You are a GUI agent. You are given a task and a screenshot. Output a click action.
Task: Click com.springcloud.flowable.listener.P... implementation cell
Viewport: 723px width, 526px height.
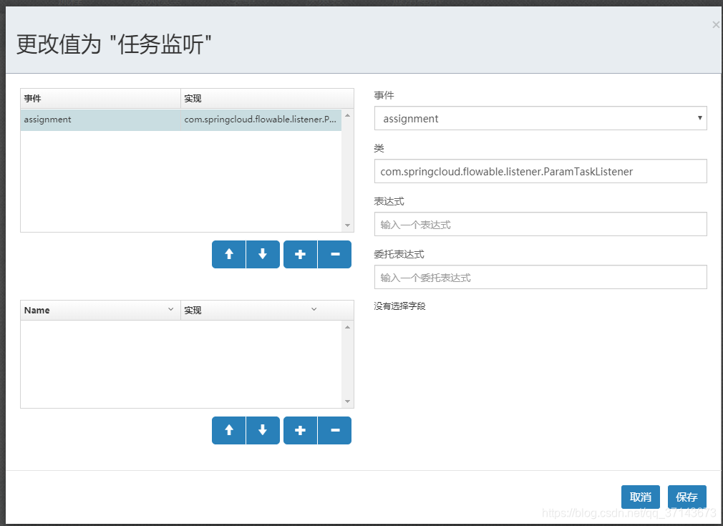click(x=261, y=120)
